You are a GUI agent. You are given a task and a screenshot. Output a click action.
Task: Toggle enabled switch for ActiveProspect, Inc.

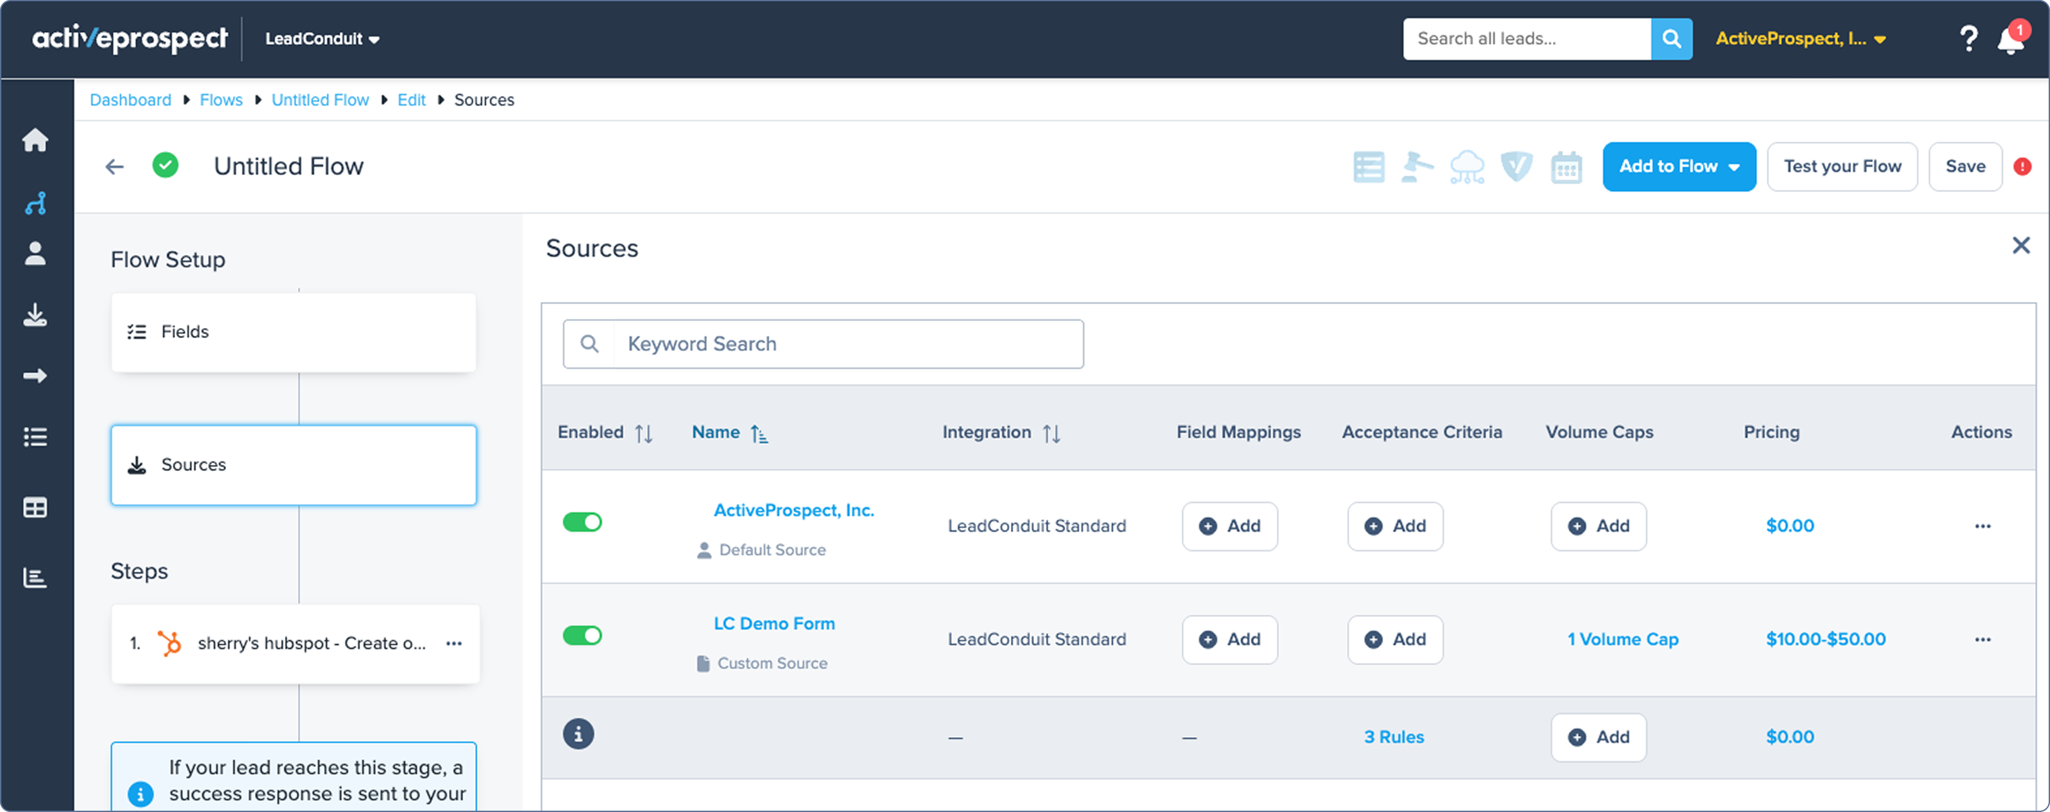(583, 522)
